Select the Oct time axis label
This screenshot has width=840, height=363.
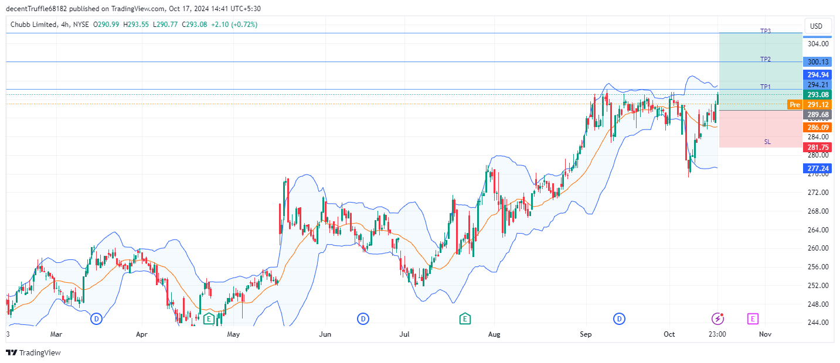[x=669, y=334]
